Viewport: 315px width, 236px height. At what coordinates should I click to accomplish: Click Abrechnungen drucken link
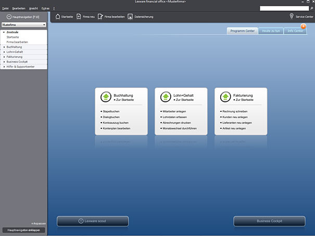tap(177, 123)
